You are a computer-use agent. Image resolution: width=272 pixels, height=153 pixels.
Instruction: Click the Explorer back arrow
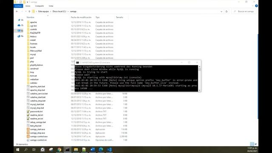[17, 11]
